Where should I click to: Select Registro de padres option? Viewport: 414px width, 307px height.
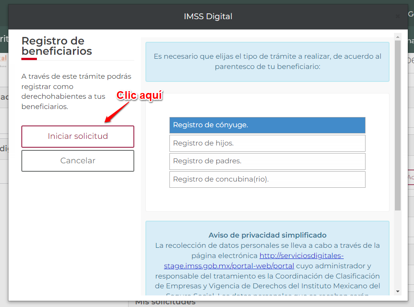point(267,161)
